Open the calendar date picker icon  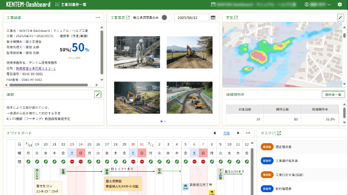click(x=213, y=18)
